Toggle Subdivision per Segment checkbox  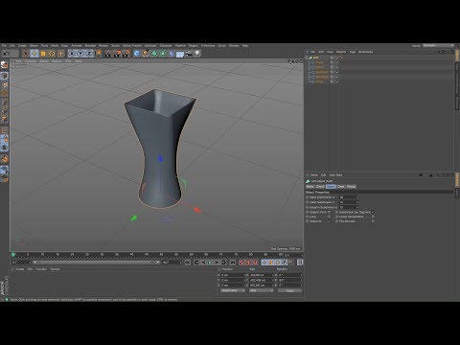pos(373,212)
